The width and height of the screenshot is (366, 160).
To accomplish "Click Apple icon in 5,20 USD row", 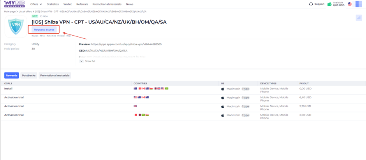I will (223, 107).
